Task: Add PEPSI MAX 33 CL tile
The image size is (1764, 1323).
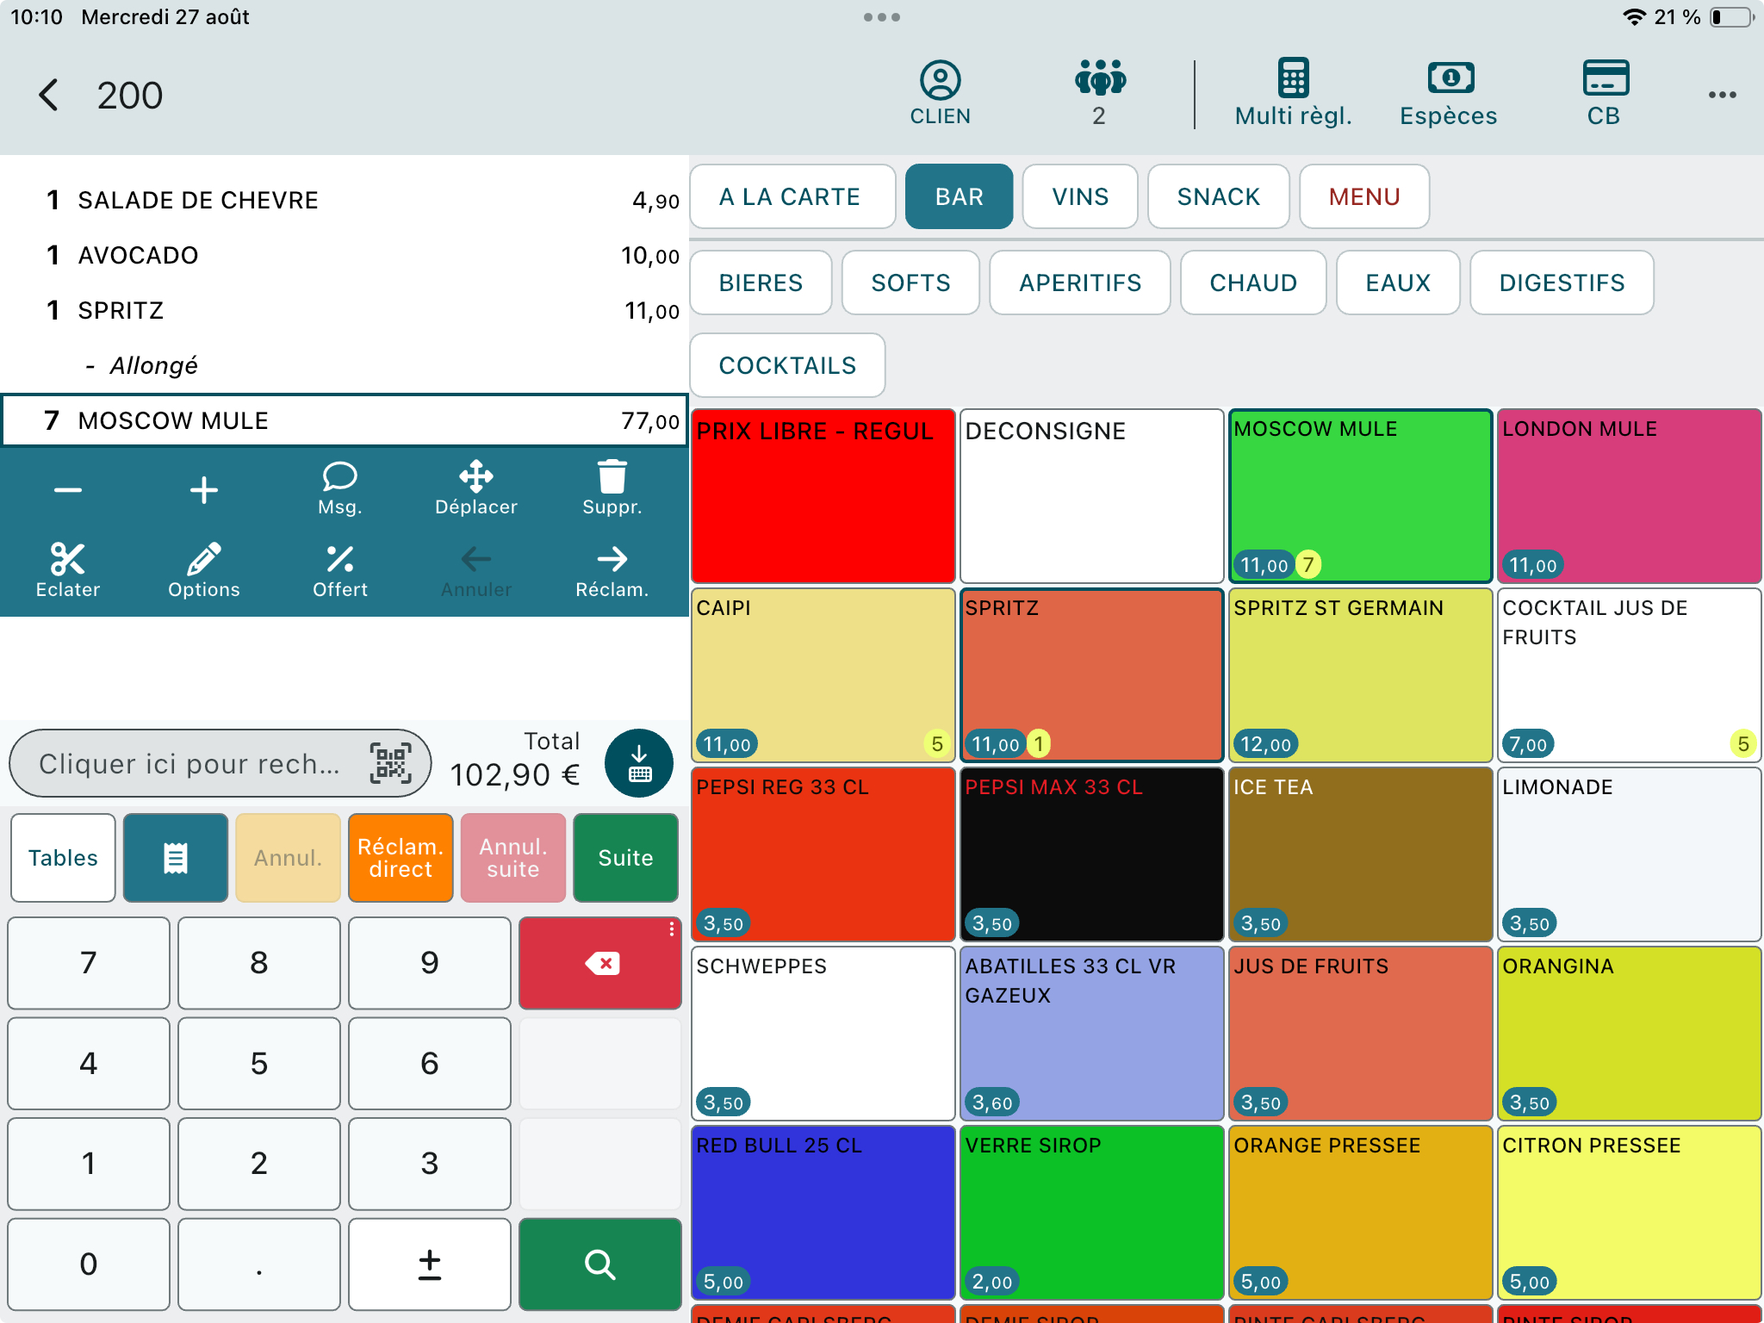Action: pyautogui.click(x=1091, y=854)
